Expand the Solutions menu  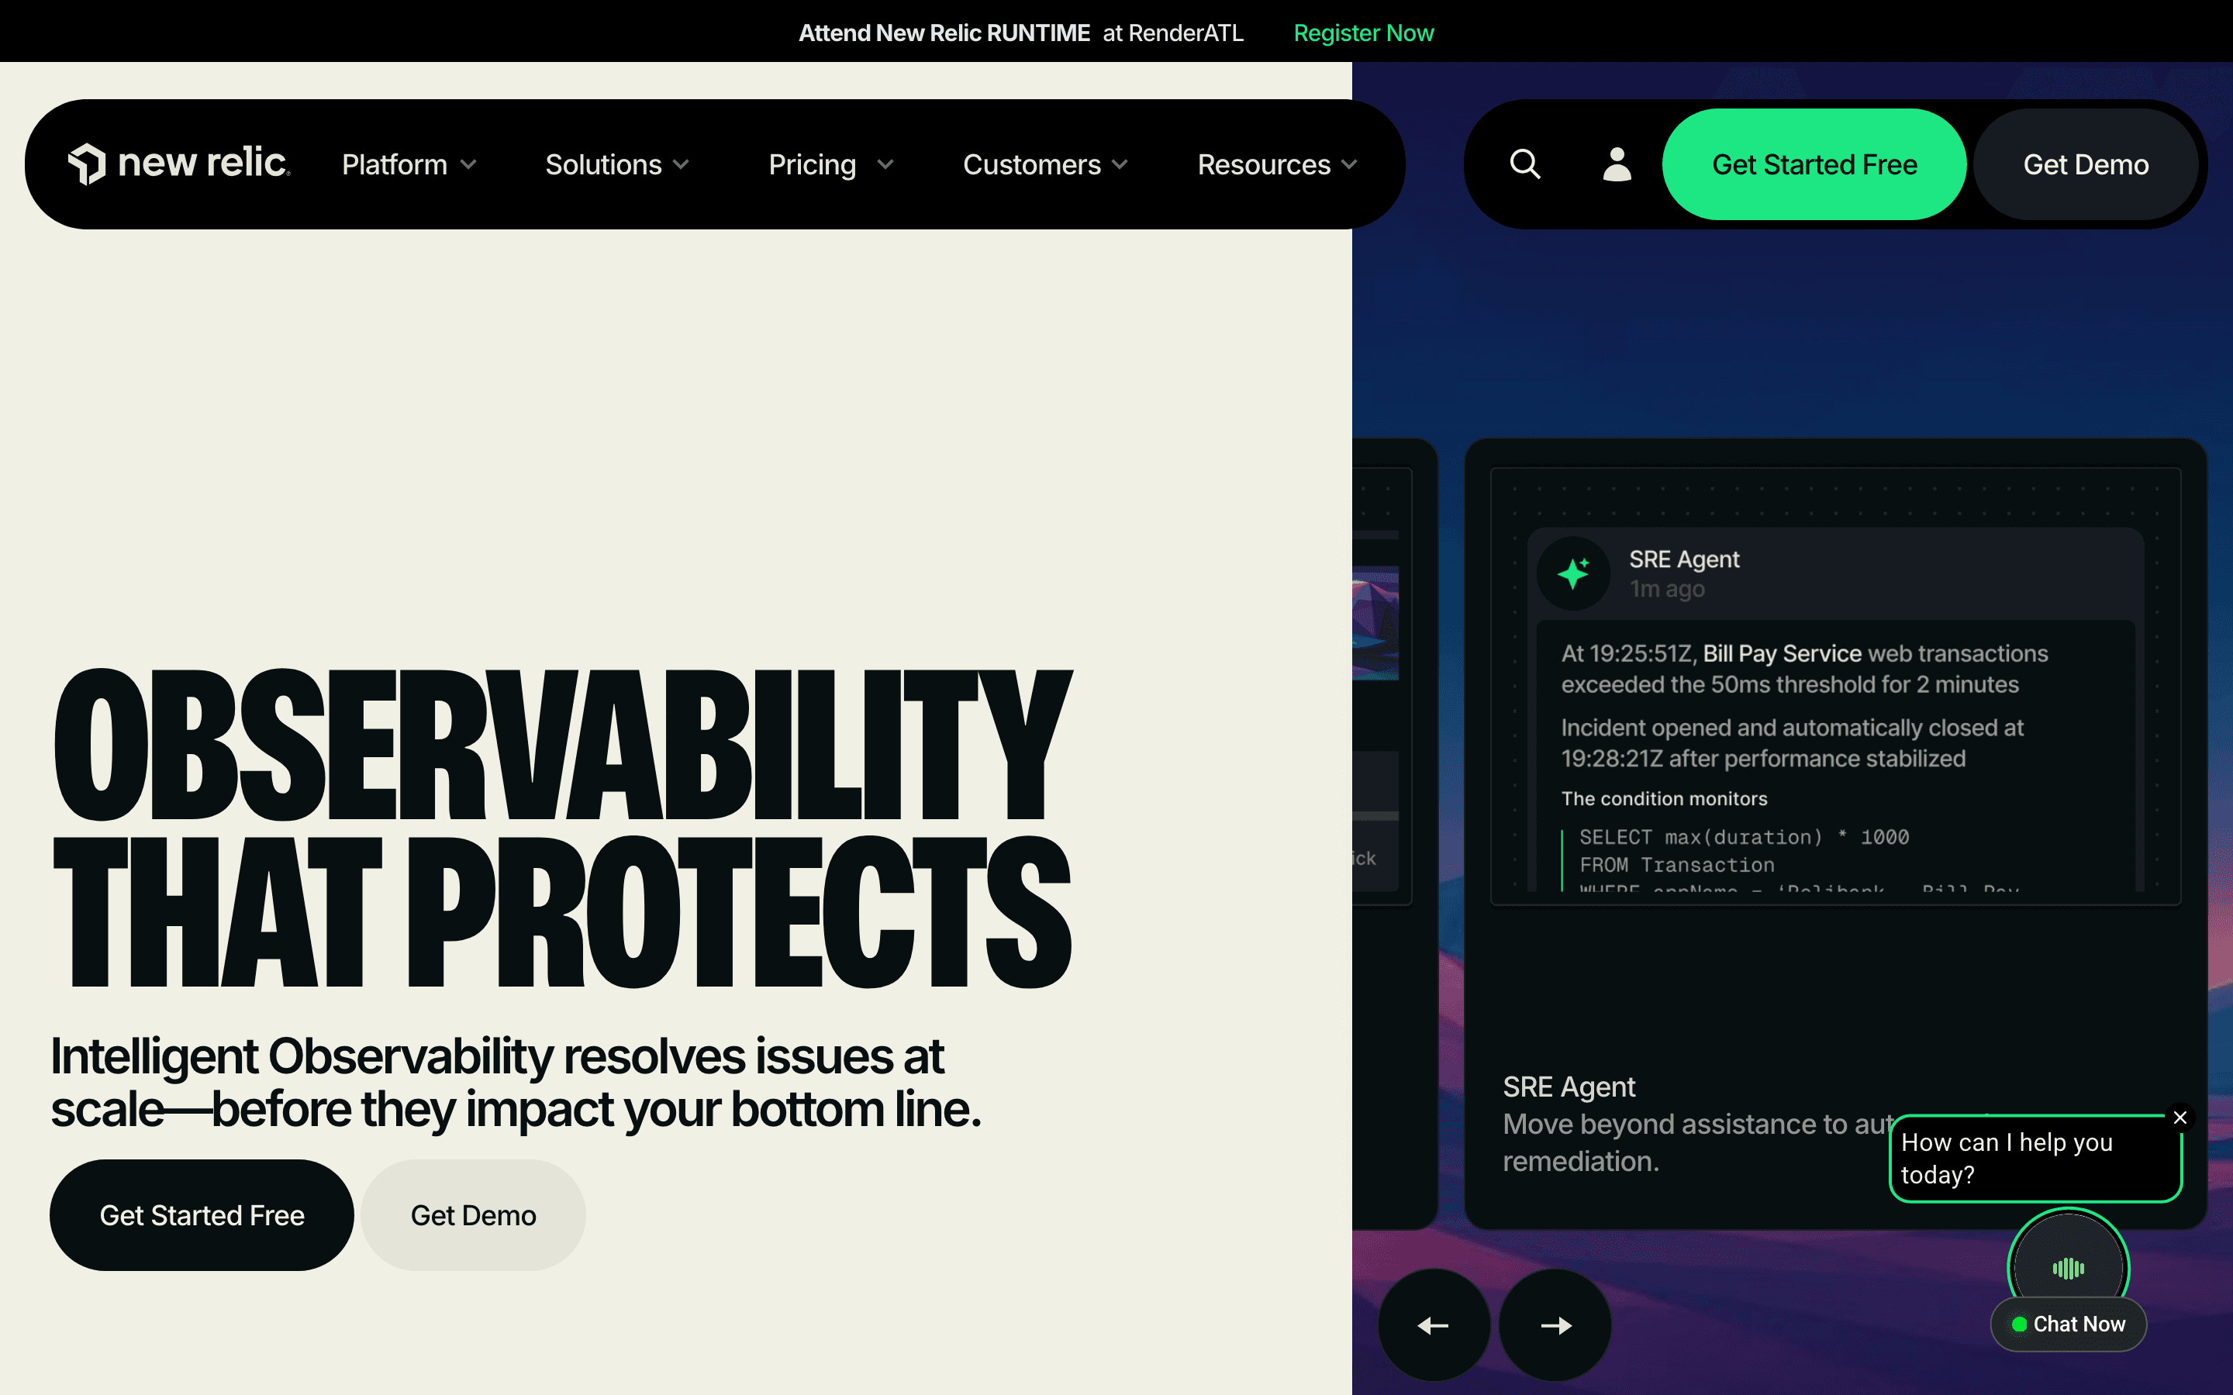point(617,164)
